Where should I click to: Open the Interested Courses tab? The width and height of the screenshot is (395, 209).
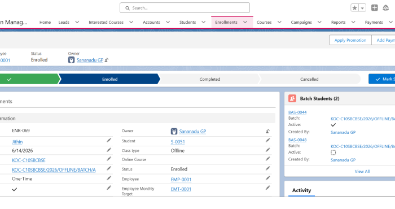point(106,22)
